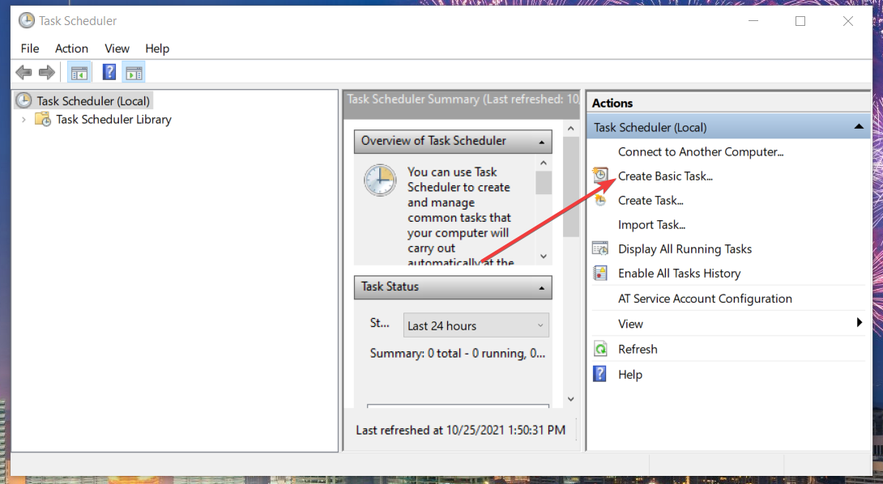Screen dimensions: 883x484
Task: Select Create Task in the Actions pane
Action: tap(649, 200)
